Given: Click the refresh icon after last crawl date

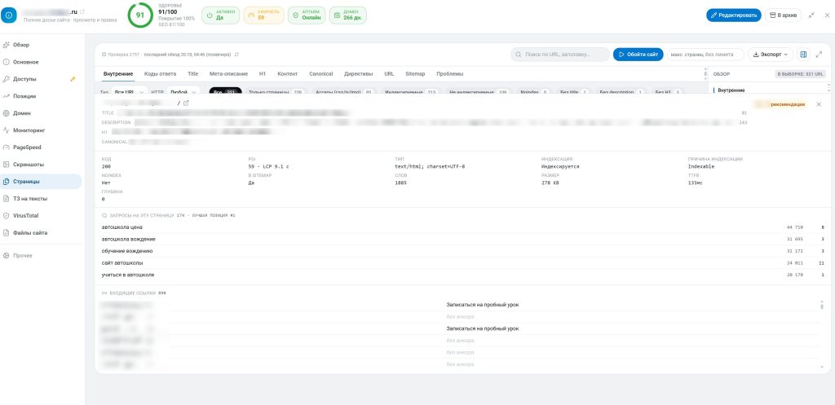Looking at the screenshot, I should [x=236, y=55].
